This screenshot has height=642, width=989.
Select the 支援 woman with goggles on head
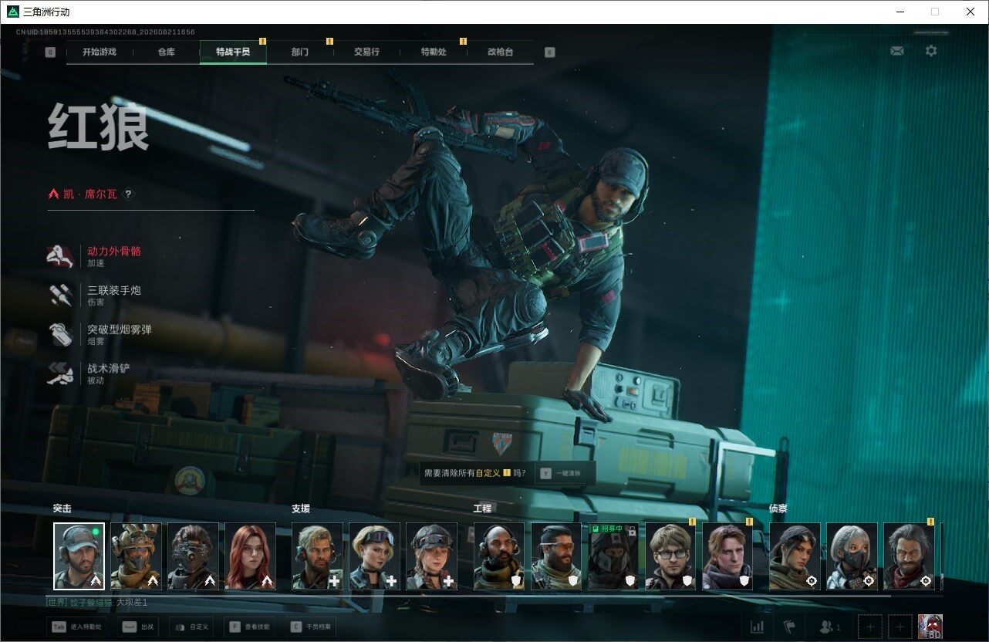click(x=374, y=556)
